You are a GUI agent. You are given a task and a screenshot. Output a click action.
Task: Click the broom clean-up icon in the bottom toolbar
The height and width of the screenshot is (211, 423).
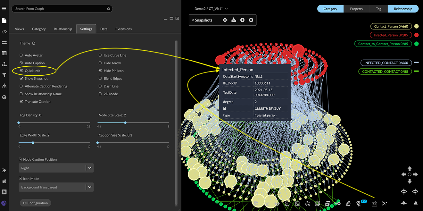click(348, 203)
